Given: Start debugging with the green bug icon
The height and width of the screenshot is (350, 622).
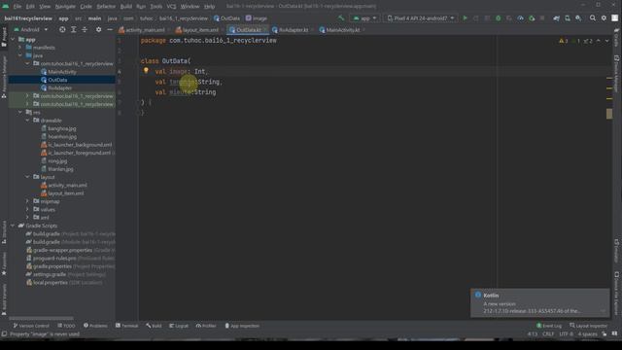Looking at the screenshot, I should (499, 17).
